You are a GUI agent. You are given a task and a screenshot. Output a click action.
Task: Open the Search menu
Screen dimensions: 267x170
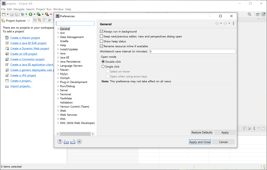click(x=30, y=9)
